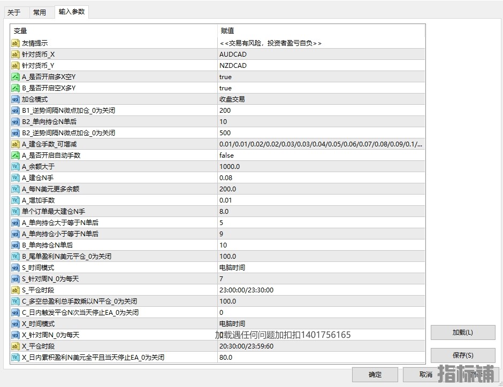The height and width of the screenshot is (387, 503).
Task: Select the C_日内触发平仓N次当天停止EA_0为关闭 label
Action: (80, 313)
